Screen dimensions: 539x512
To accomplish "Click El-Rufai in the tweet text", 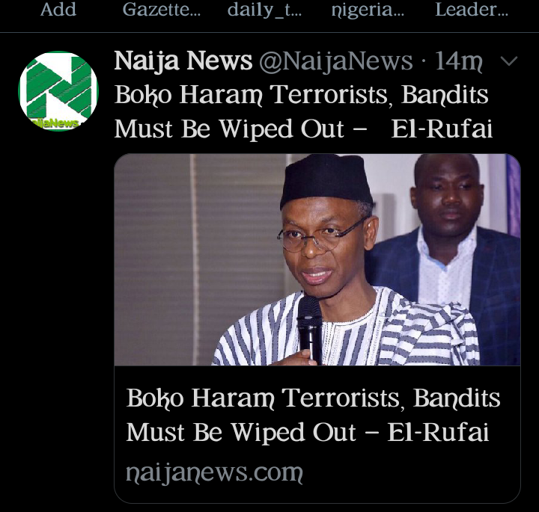I will 442,129.
